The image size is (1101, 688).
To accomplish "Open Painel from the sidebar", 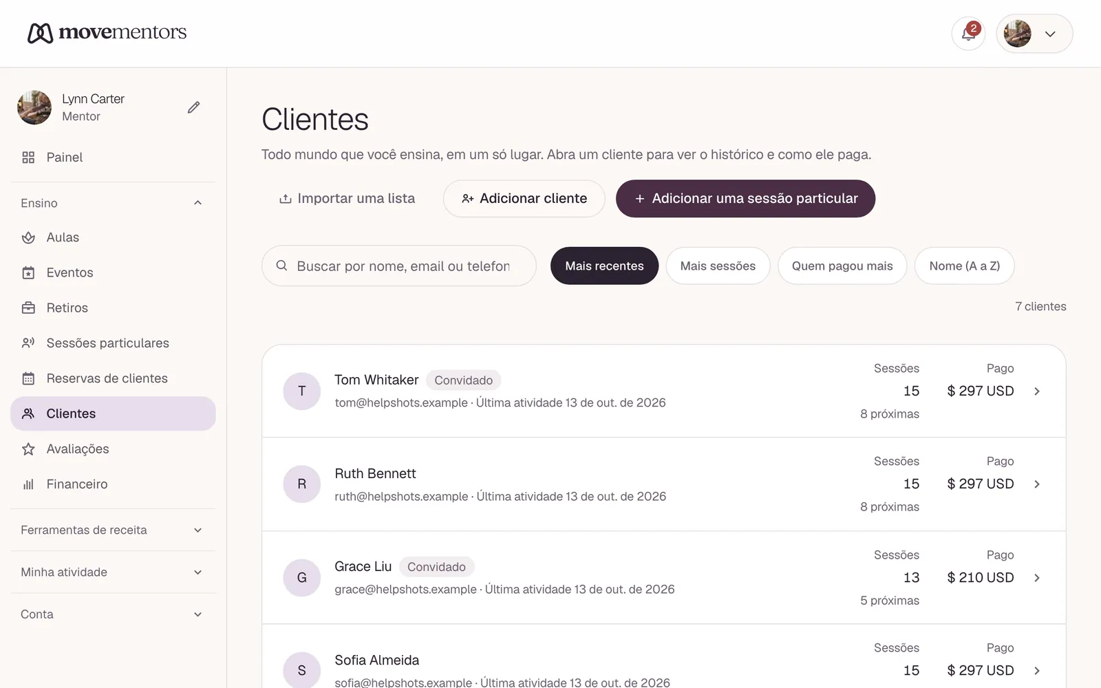I will 113,158.
